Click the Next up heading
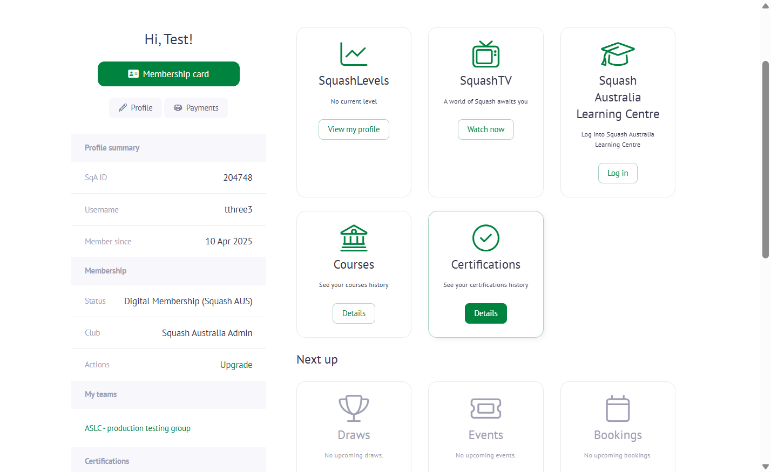The height and width of the screenshot is (472, 771). point(317,360)
